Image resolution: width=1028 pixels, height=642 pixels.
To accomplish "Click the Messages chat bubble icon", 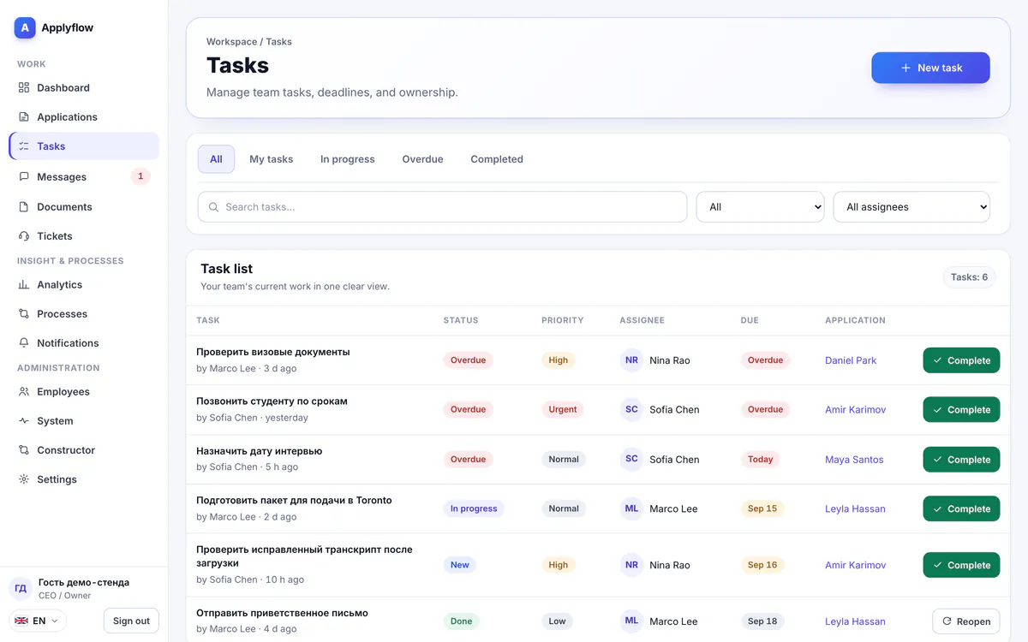I will click(x=24, y=176).
